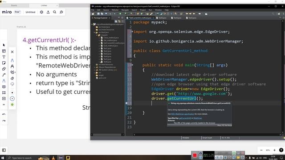Select the Miro pen tool in main toolbar
Screen dimensions: 285x160
pos(4,81)
